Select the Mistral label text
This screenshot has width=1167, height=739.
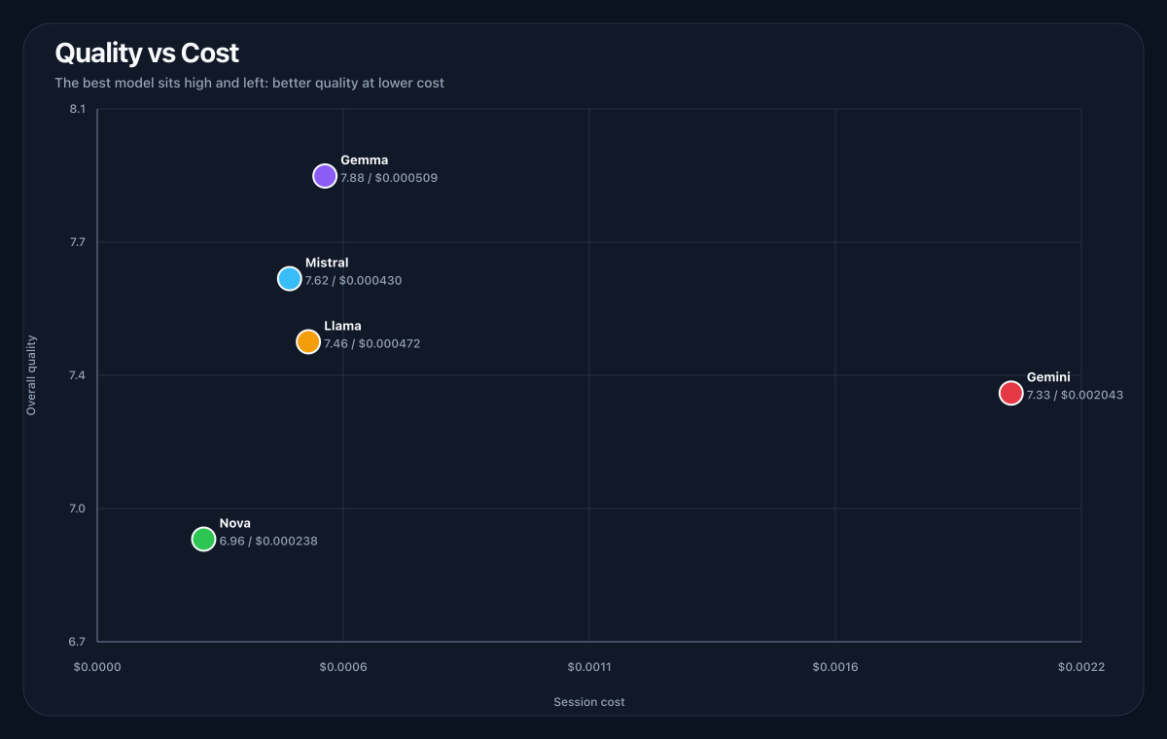pos(327,263)
